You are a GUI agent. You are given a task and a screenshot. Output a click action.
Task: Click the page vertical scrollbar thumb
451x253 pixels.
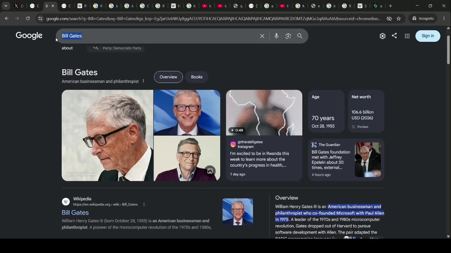(448, 50)
